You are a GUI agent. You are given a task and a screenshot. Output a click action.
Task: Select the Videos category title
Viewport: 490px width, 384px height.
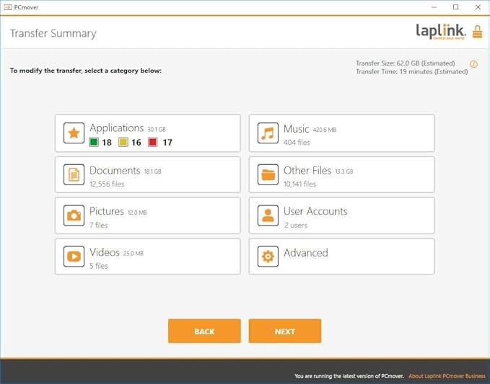[105, 252]
